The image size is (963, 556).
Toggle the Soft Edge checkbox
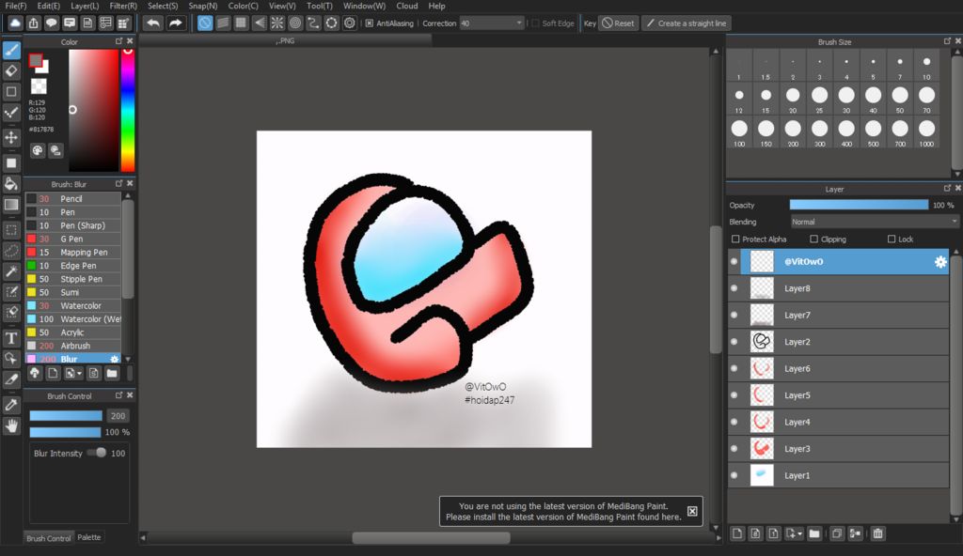point(535,23)
